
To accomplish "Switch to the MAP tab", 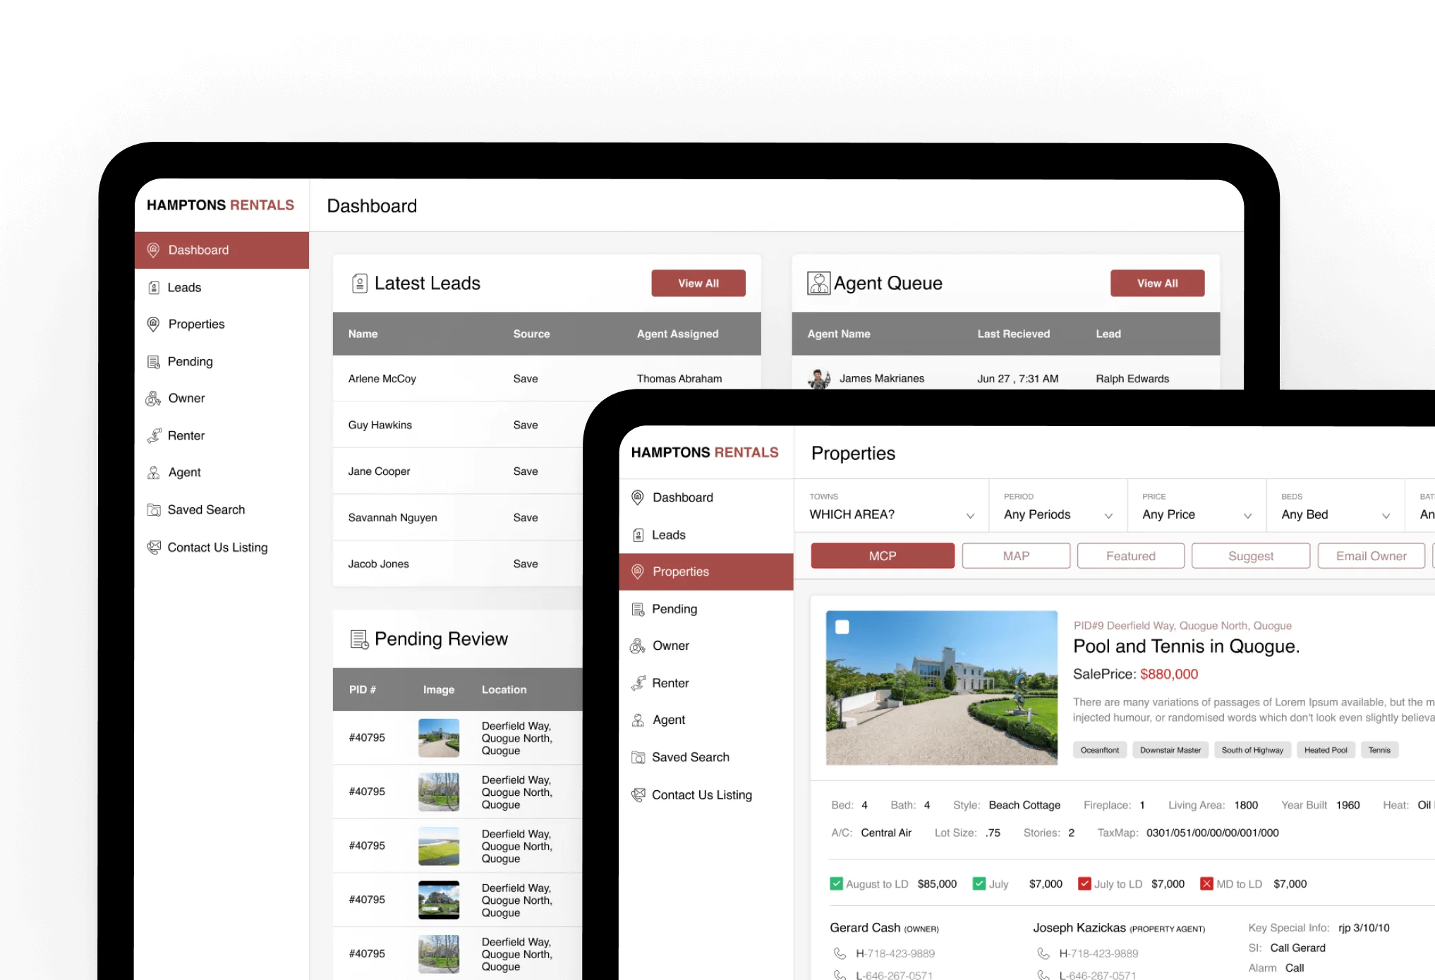I will (1015, 556).
